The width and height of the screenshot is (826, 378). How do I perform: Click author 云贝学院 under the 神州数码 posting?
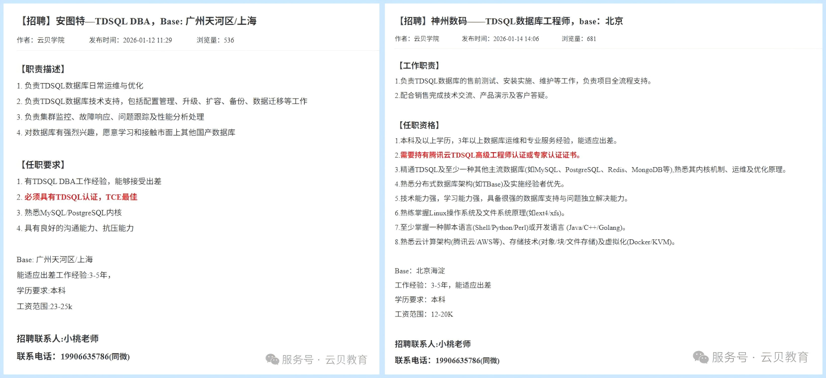pos(426,39)
